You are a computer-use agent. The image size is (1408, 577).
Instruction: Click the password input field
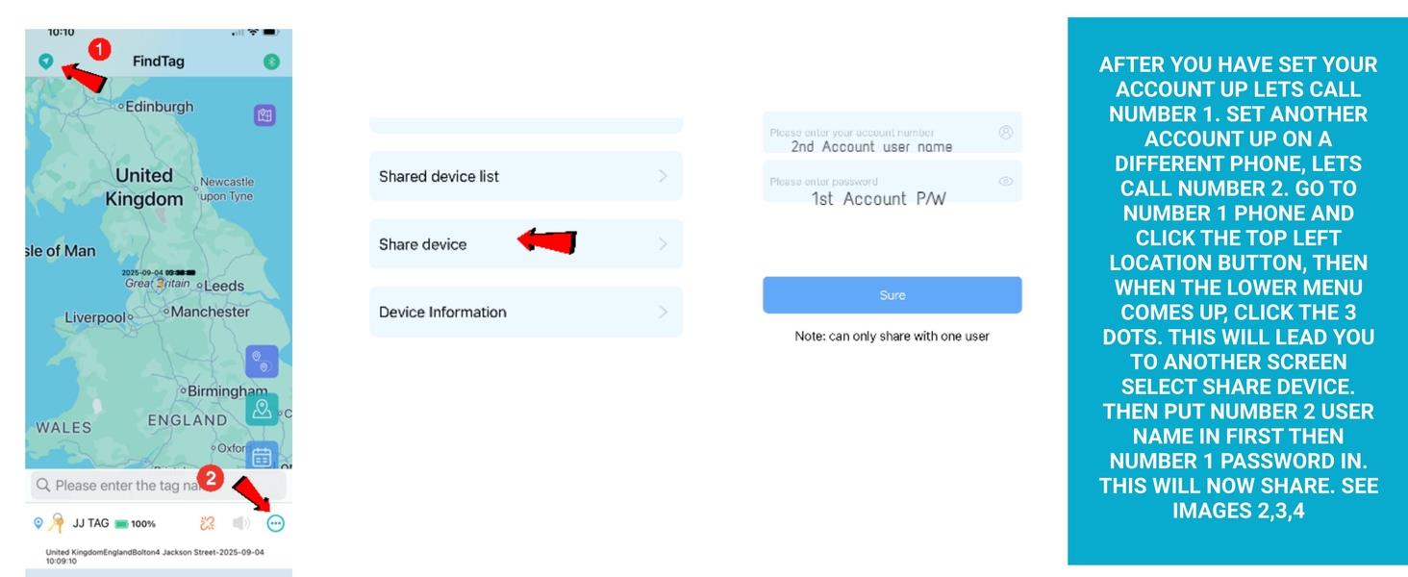[893, 182]
